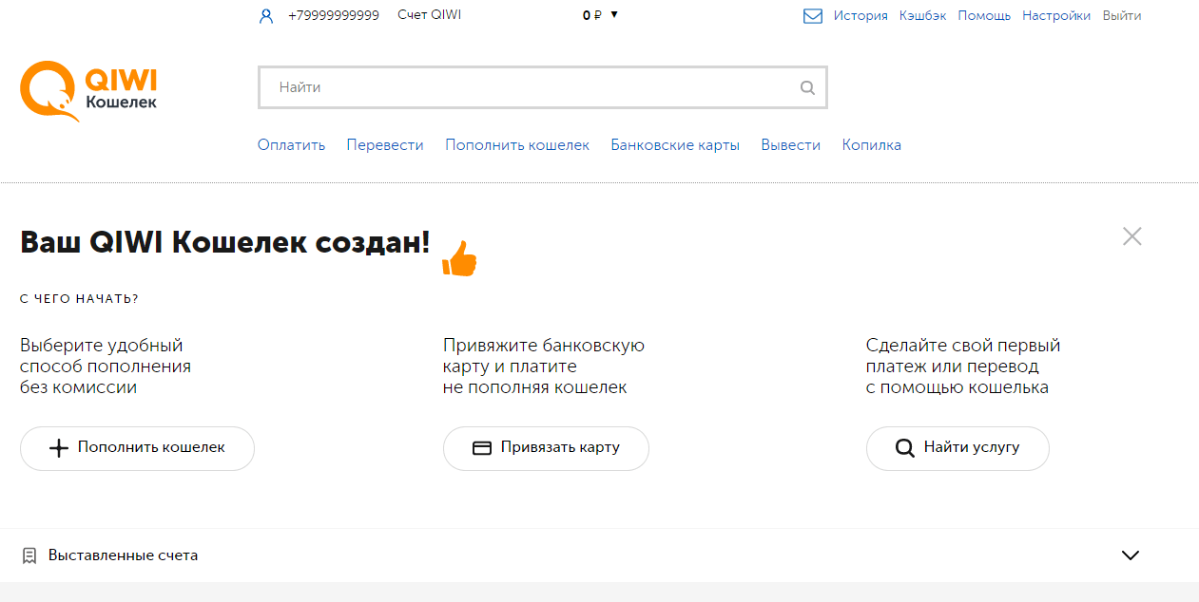Click the orange thumbs-up icon

tap(459, 258)
